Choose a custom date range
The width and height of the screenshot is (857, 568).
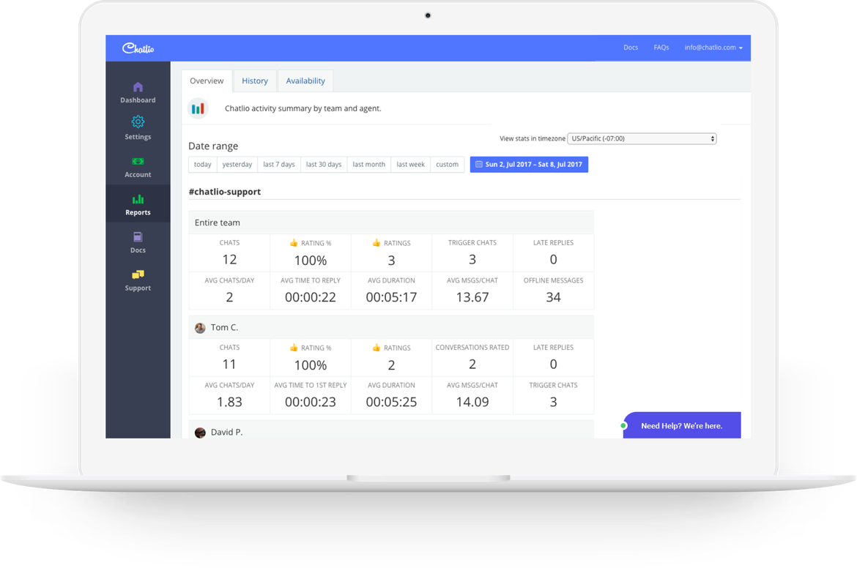447,164
